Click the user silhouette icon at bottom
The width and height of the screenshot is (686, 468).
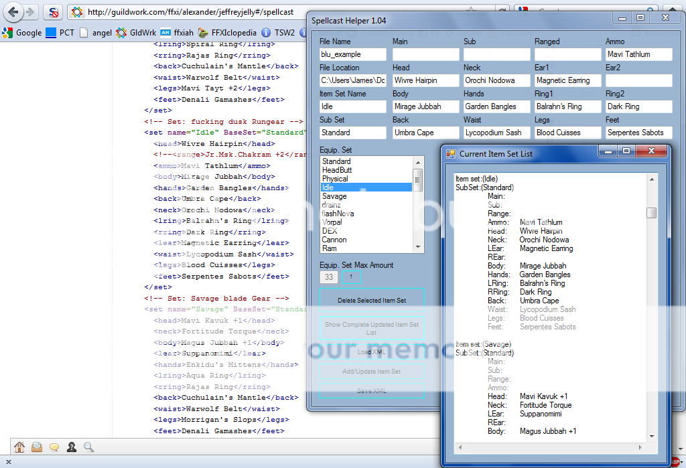72,447
